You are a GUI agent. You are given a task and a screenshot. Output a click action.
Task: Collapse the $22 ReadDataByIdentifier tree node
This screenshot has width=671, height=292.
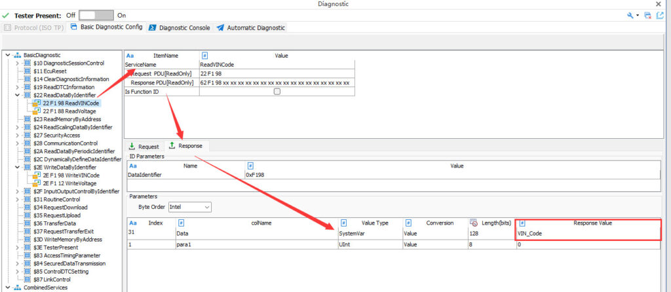click(x=17, y=95)
